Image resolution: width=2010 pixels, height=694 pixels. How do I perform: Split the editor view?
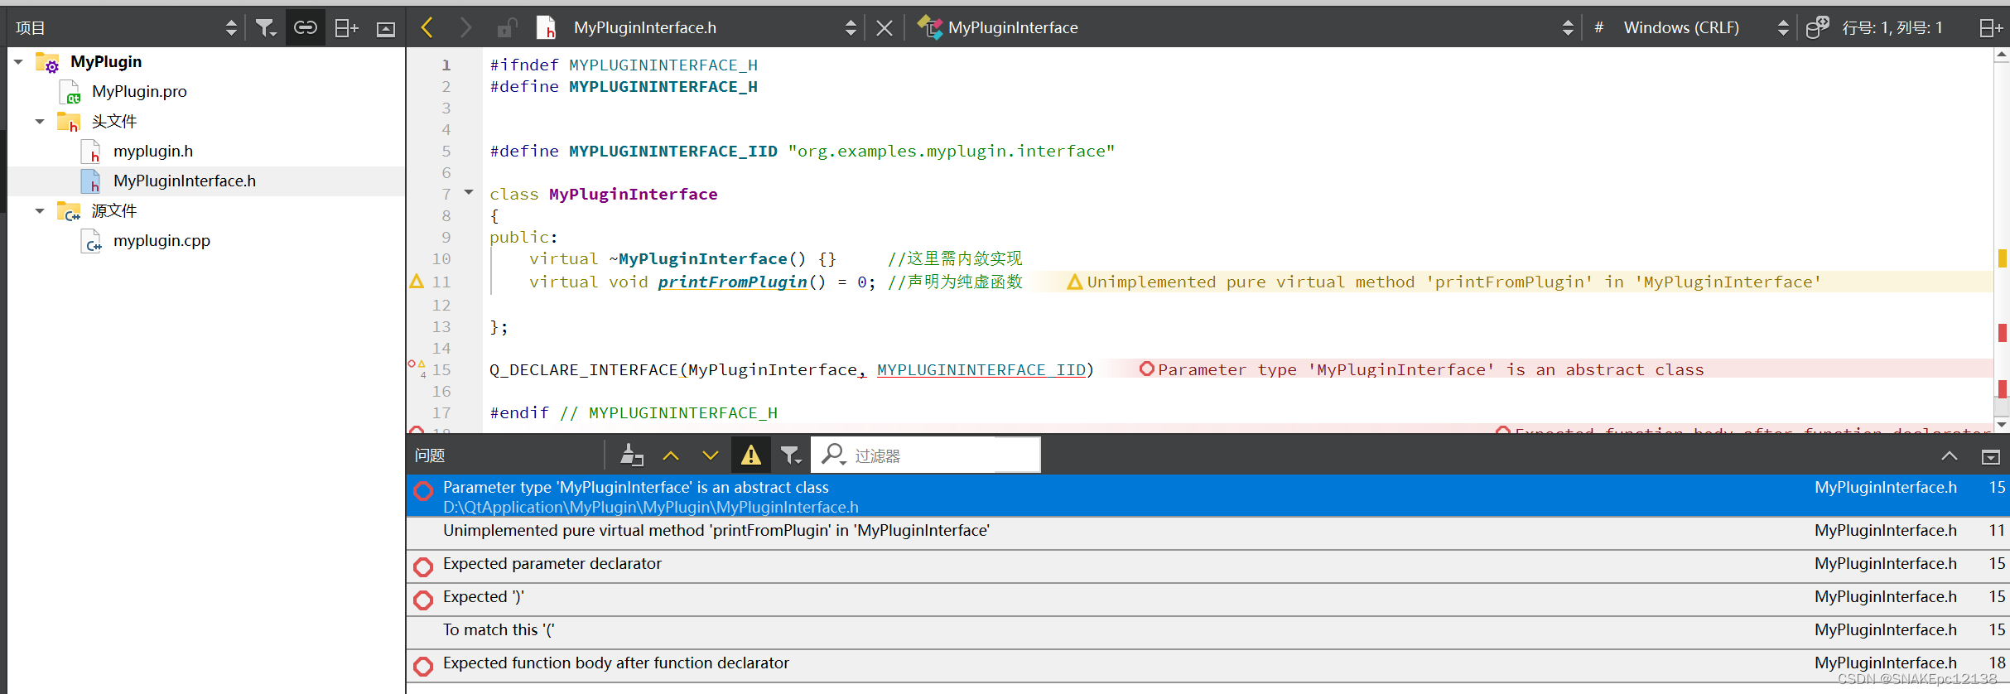pos(1990,28)
